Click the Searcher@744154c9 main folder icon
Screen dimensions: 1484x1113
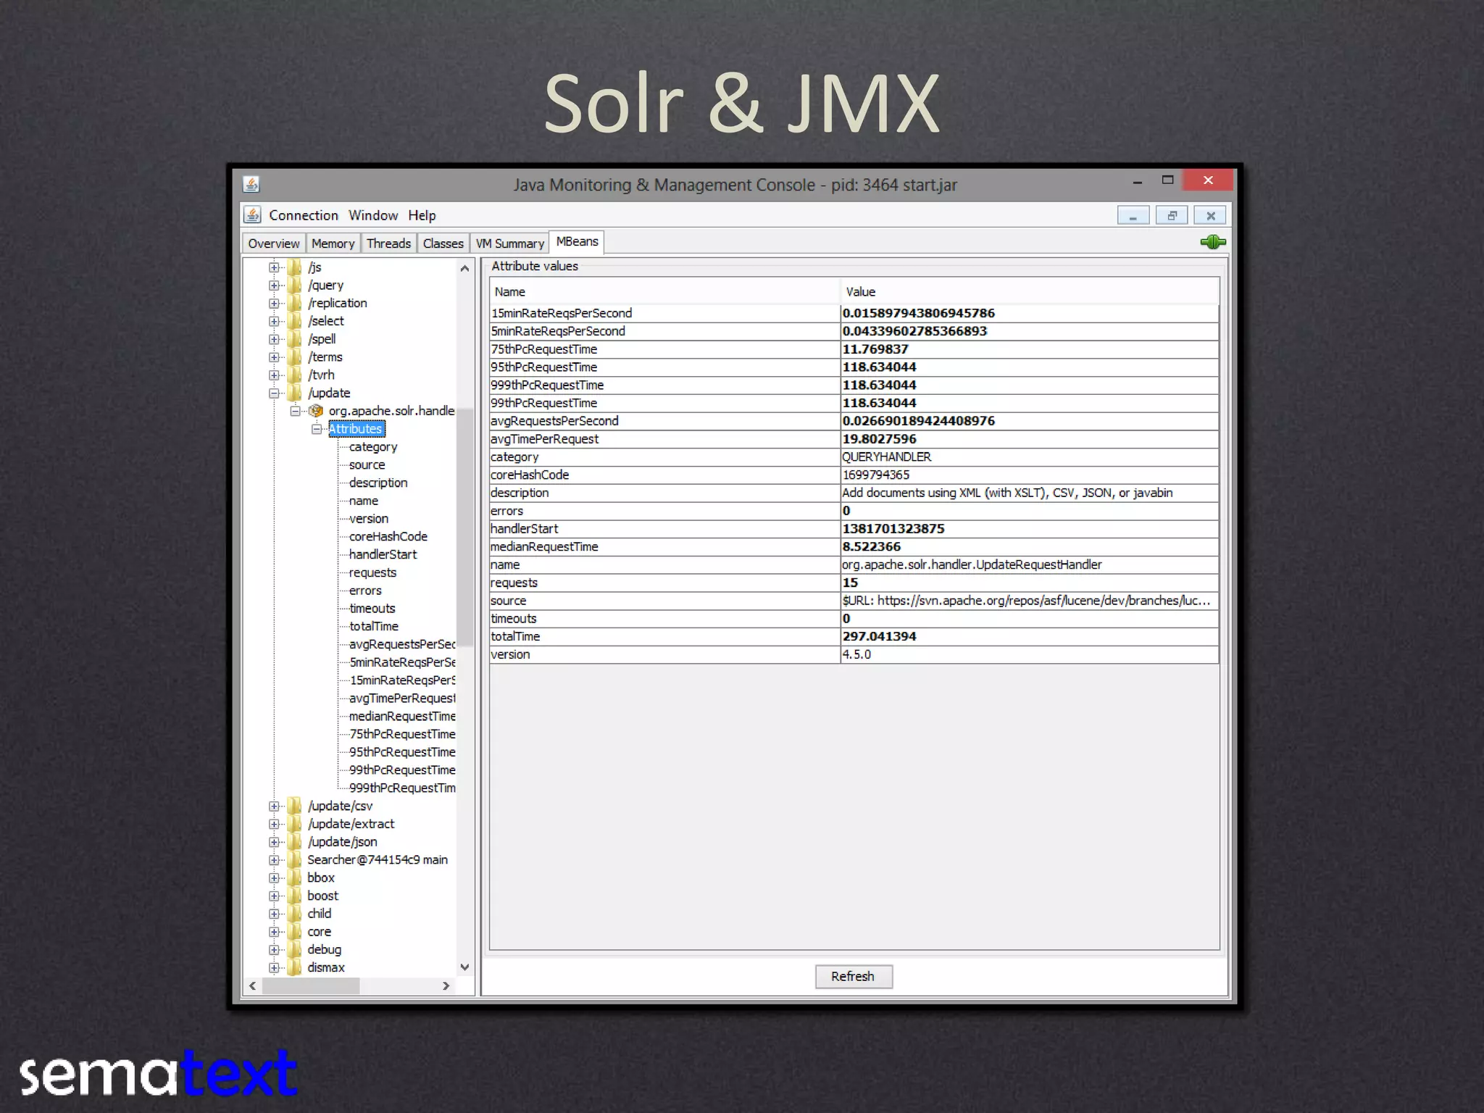click(294, 860)
